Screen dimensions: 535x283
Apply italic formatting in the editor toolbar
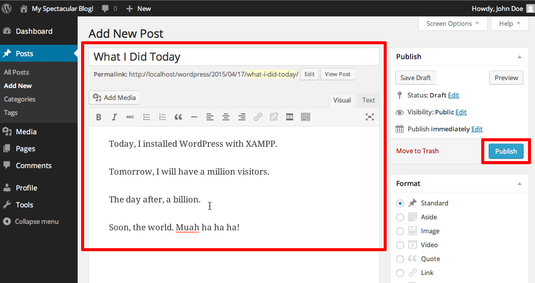114,117
